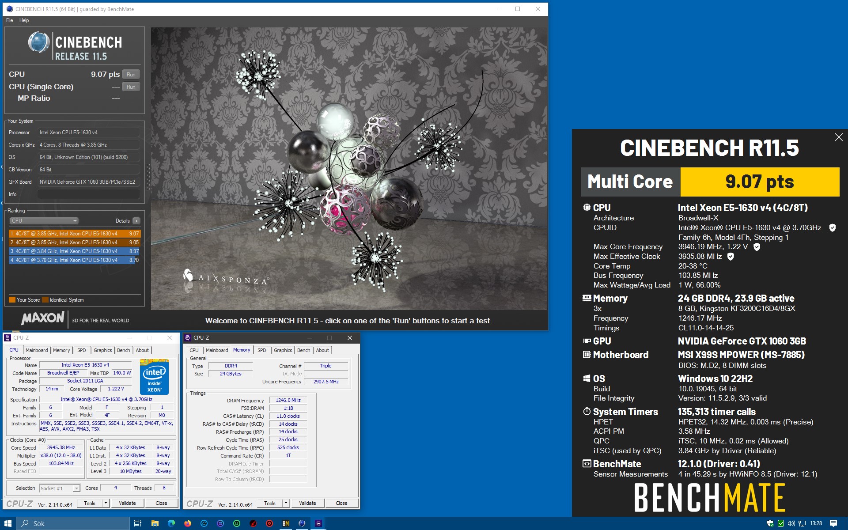Click the DRAM Frequency value 1246.0 MHz
Screen dimensions: 848x530
click(288, 401)
